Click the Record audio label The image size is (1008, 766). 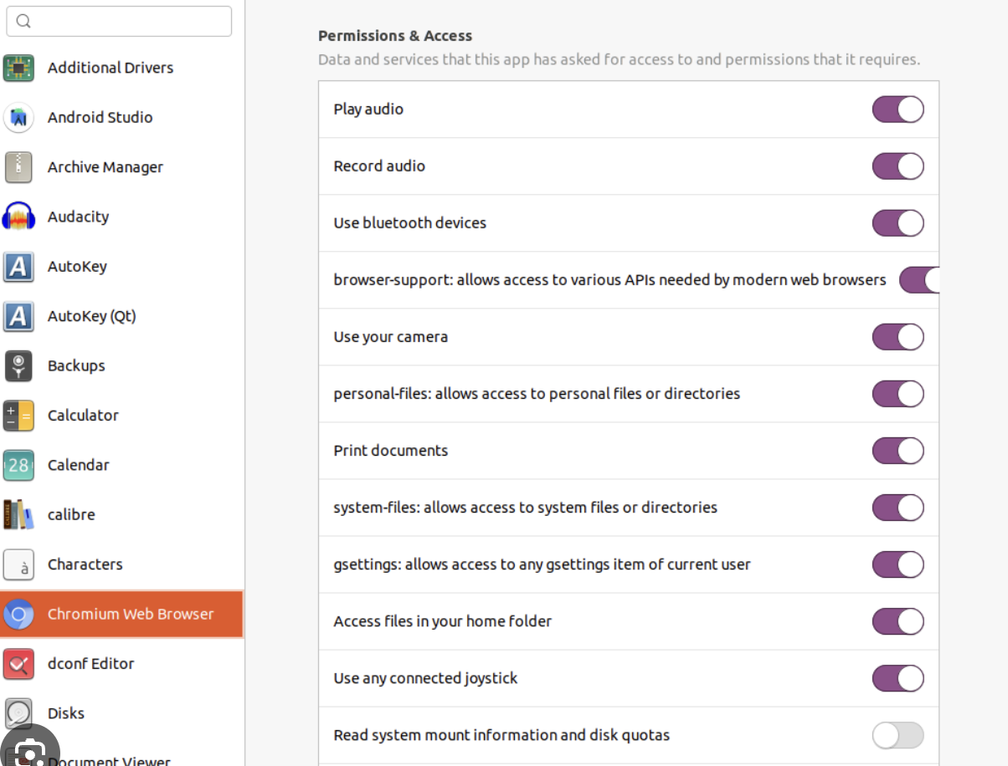pos(379,166)
